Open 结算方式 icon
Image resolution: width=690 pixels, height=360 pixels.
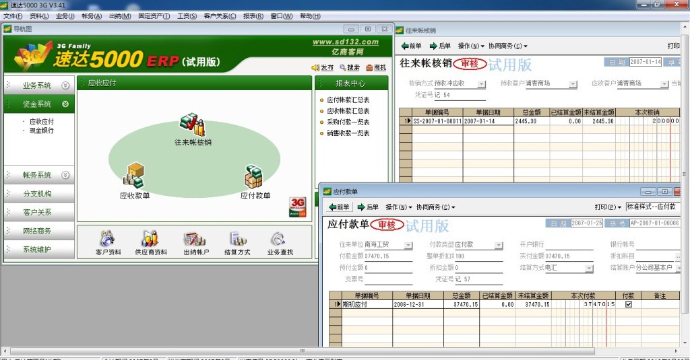click(x=238, y=239)
